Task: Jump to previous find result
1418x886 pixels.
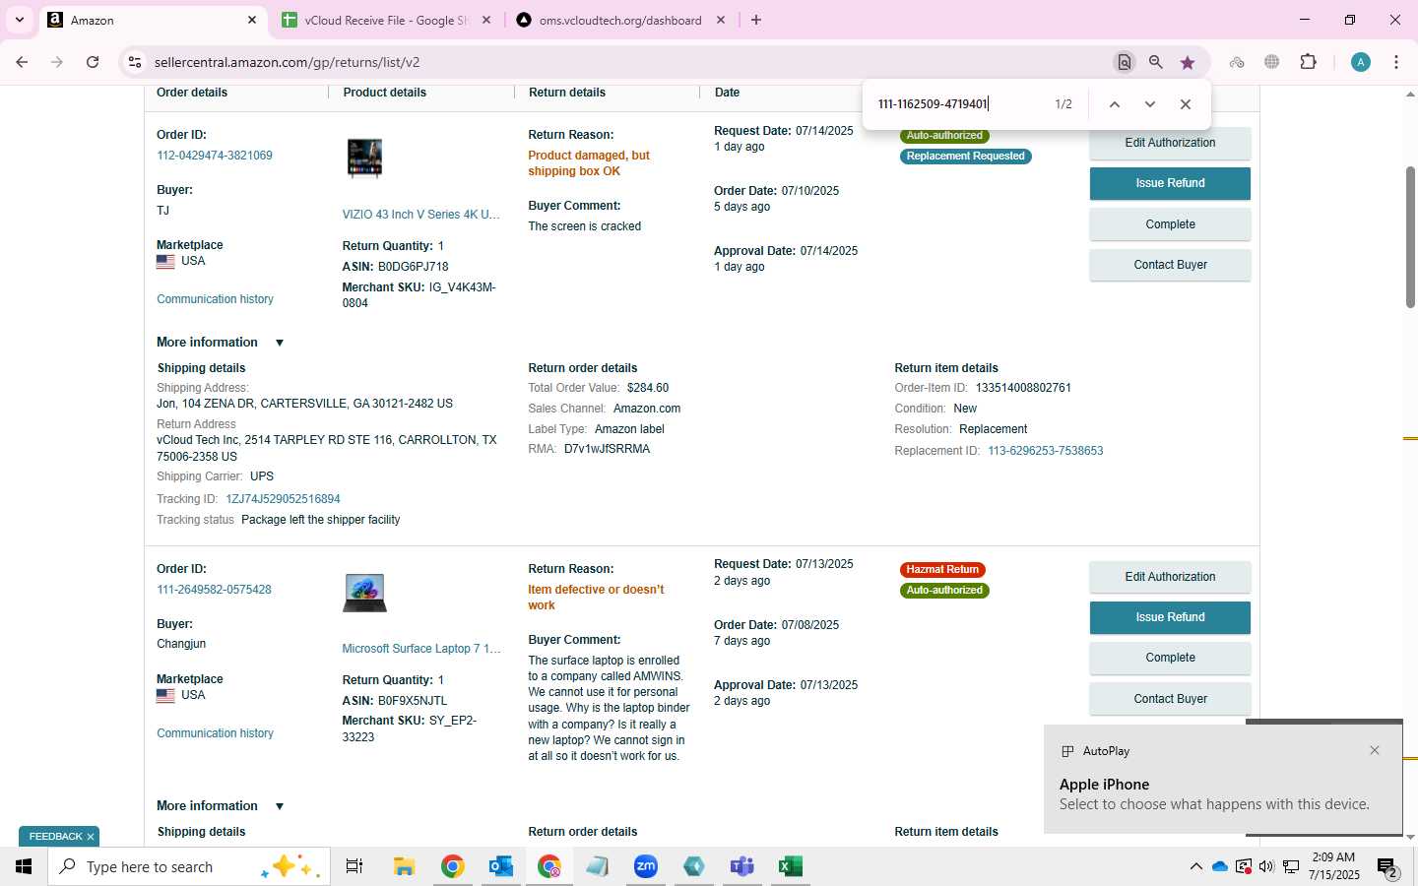Action: click(x=1115, y=104)
